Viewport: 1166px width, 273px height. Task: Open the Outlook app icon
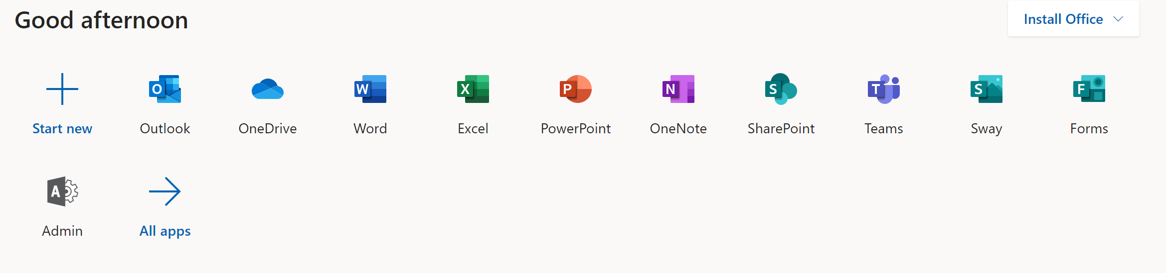click(x=165, y=89)
